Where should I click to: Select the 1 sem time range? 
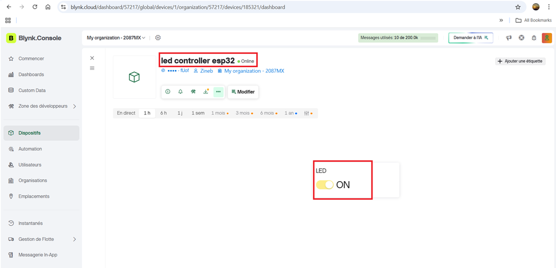pos(198,113)
